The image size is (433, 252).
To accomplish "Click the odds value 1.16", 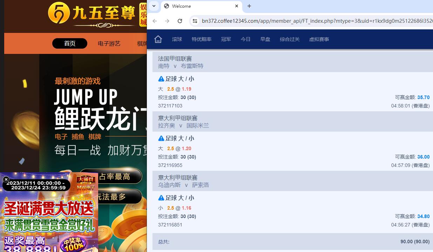I will pyautogui.click(x=187, y=208).
